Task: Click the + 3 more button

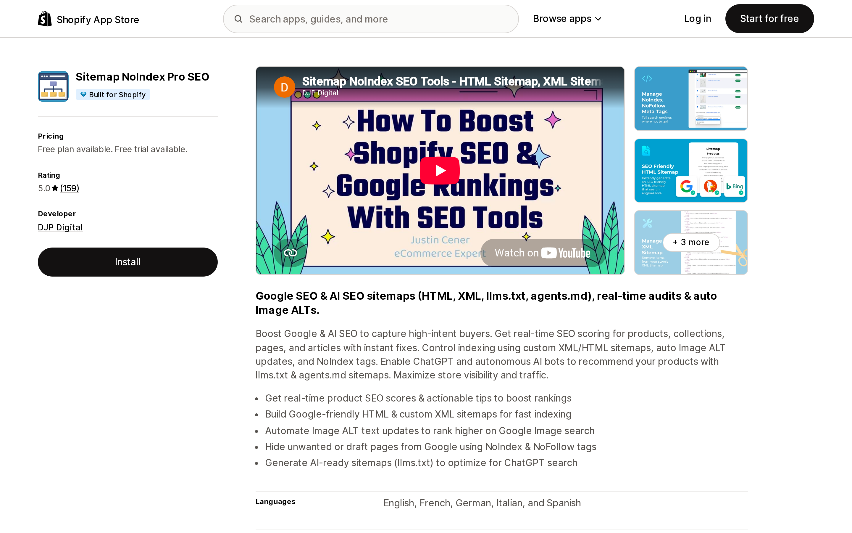Action: [691, 242]
